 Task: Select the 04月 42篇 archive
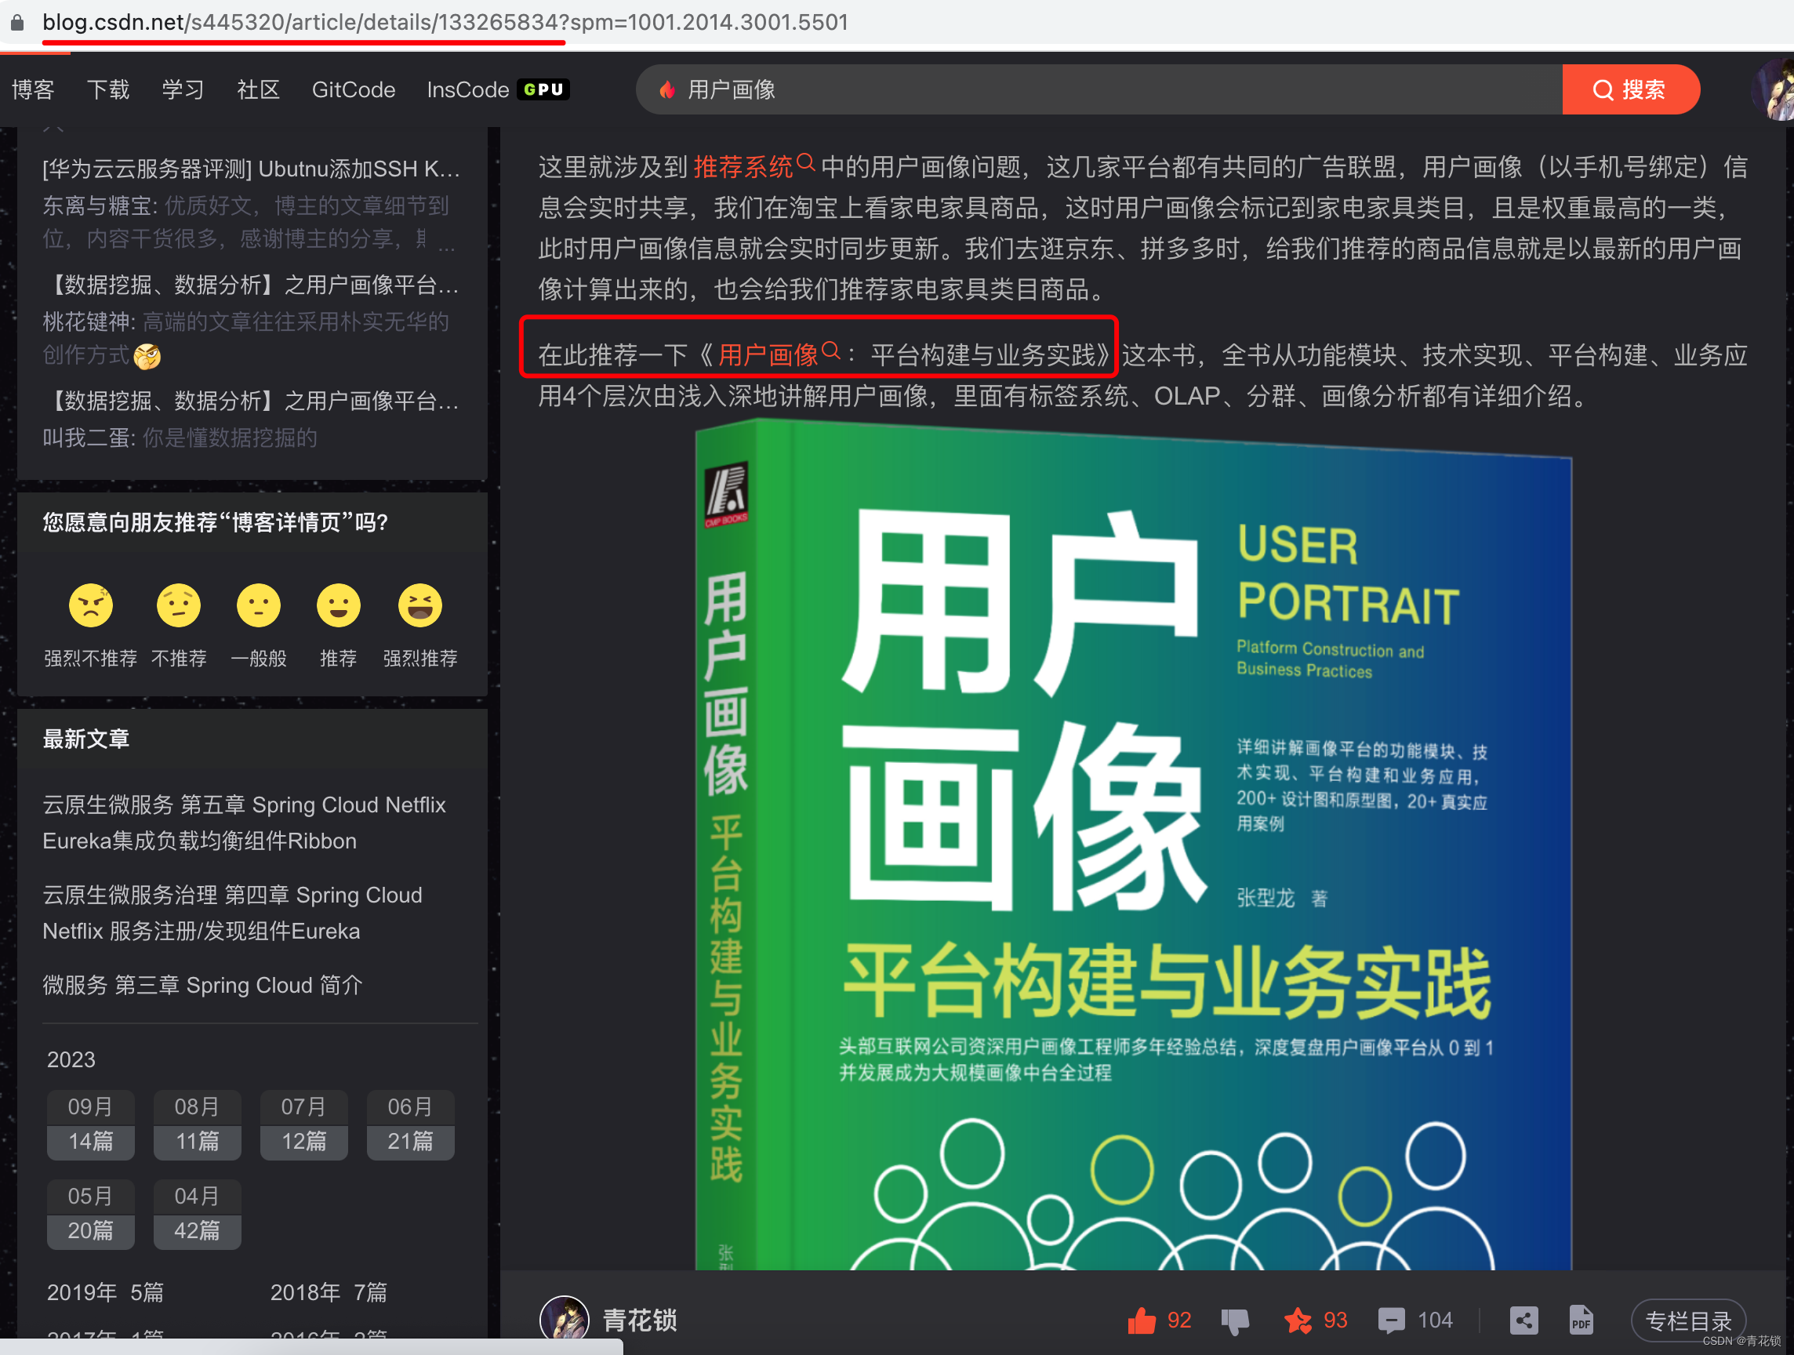197,1214
